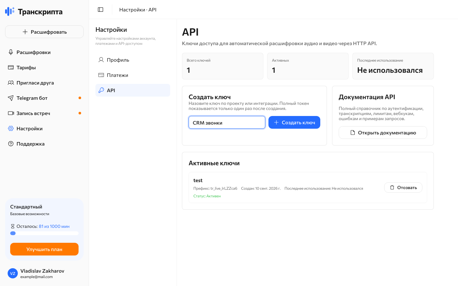This screenshot has width=458, height=286.
Task: Click the Транскрипта logo icon
Action: [x=10, y=11]
